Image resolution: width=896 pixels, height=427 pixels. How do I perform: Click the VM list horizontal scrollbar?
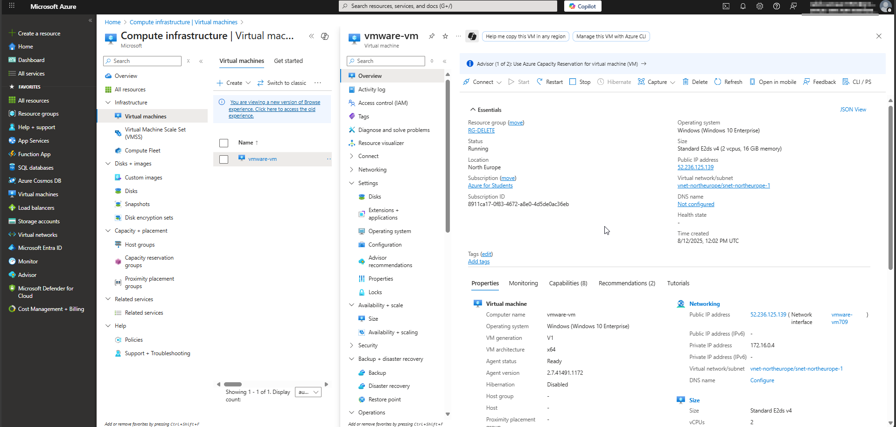pos(233,385)
